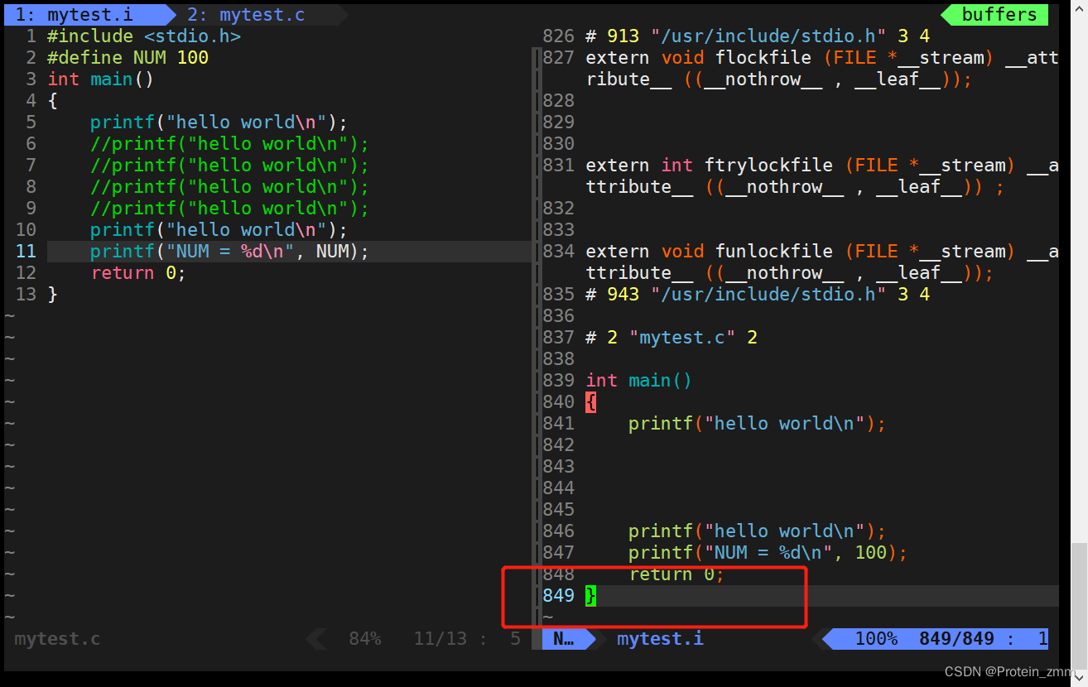Image resolution: width=1088 pixels, height=687 pixels.
Task: Click the #define NUM 100 line
Action: (x=128, y=58)
